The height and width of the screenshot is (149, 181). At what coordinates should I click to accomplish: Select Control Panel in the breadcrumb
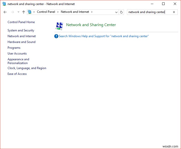point(46,12)
